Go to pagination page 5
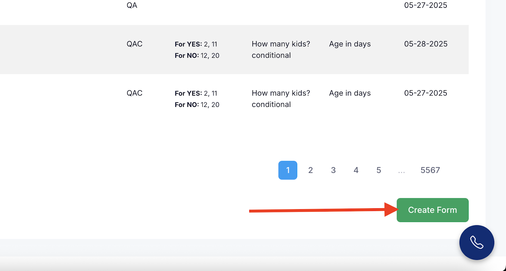Image resolution: width=506 pixels, height=271 pixels. pyautogui.click(x=379, y=170)
